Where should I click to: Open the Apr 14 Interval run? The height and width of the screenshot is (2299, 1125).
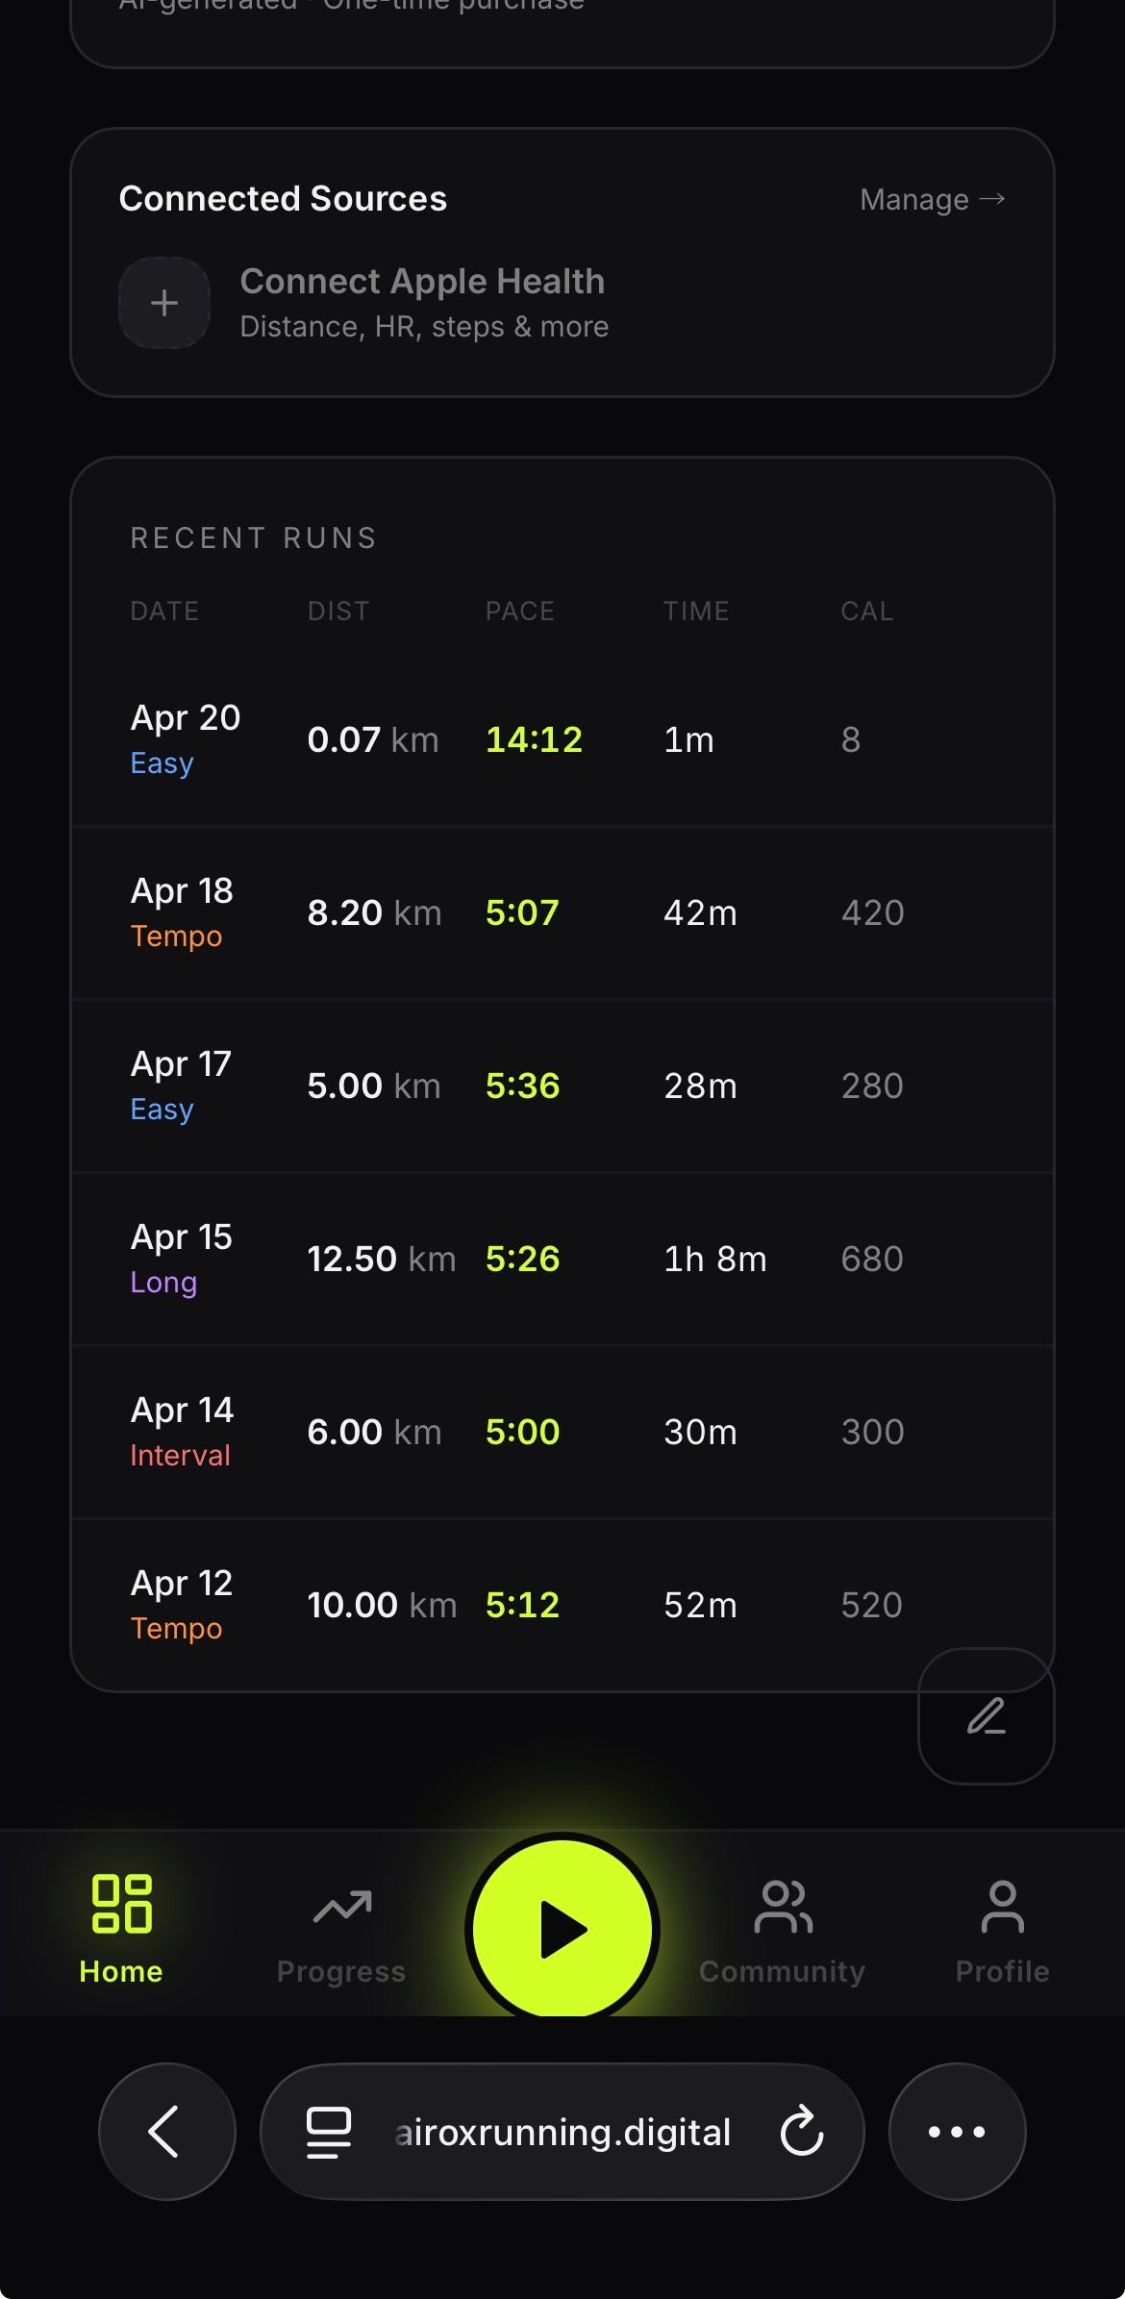click(562, 1432)
